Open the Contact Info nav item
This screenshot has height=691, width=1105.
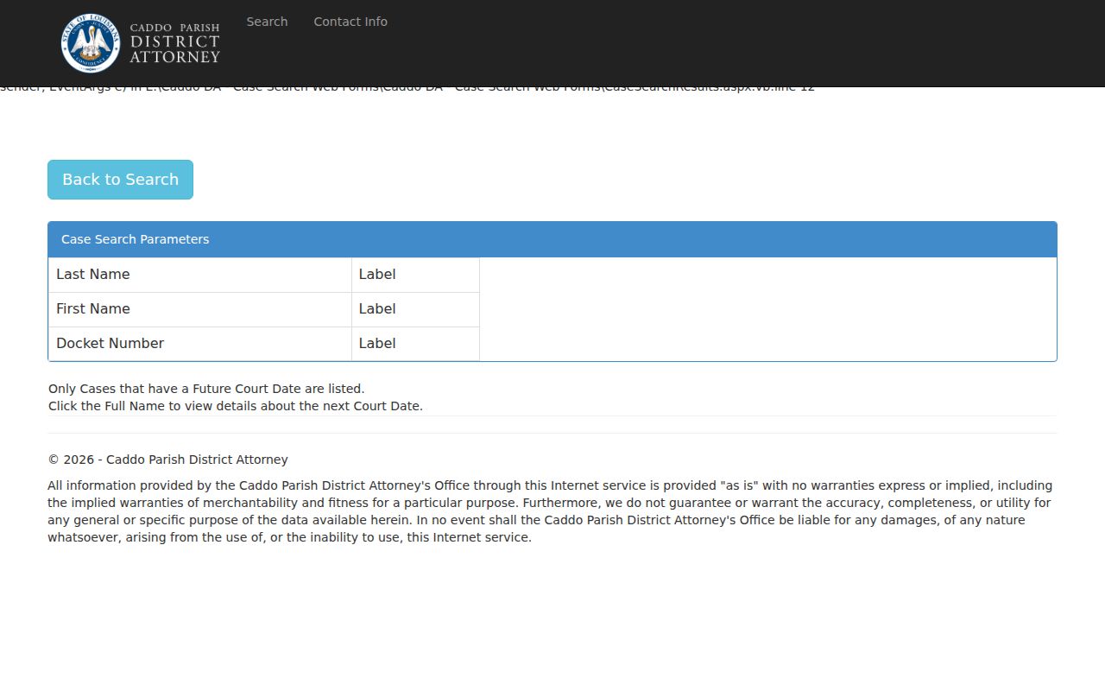pyautogui.click(x=350, y=22)
